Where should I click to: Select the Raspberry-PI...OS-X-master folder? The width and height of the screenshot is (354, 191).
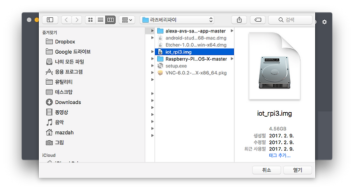(194, 59)
